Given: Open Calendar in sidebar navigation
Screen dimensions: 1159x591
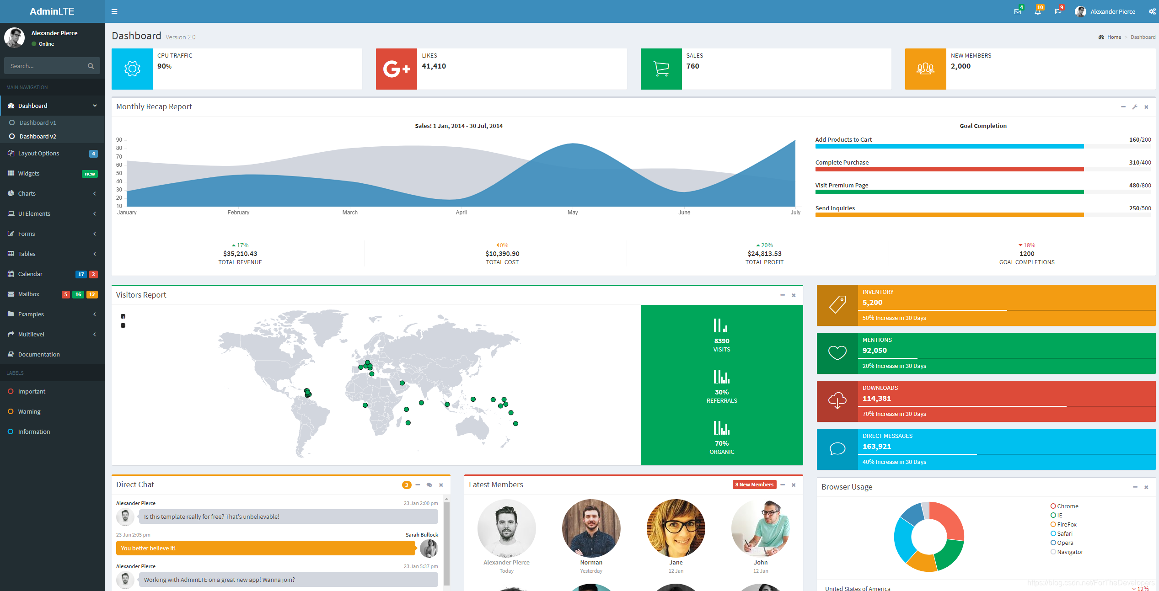Looking at the screenshot, I should [30, 274].
